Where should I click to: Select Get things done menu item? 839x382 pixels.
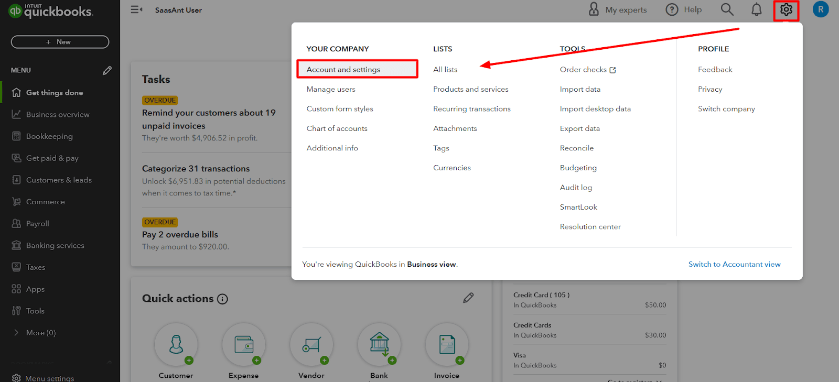55,93
